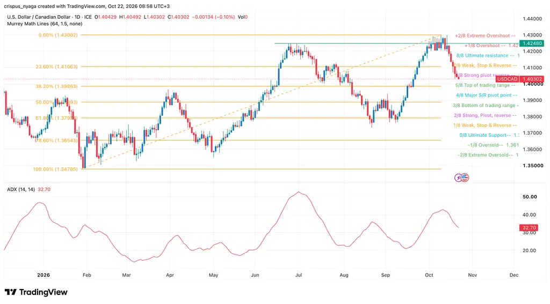This screenshot has width=550, height=304.
Task: Click the 4/8 Major S/R pivot point label
Action: click(487, 95)
